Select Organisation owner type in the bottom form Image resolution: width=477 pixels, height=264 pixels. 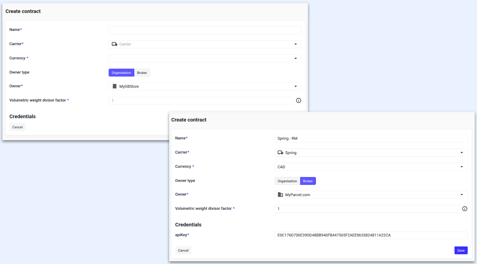(287, 181)
